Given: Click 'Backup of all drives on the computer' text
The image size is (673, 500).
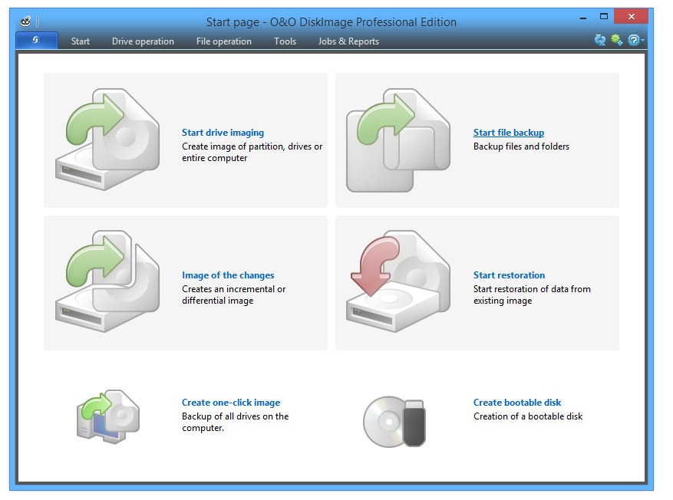Looking at the screenshot, I should tap(236, 423).
